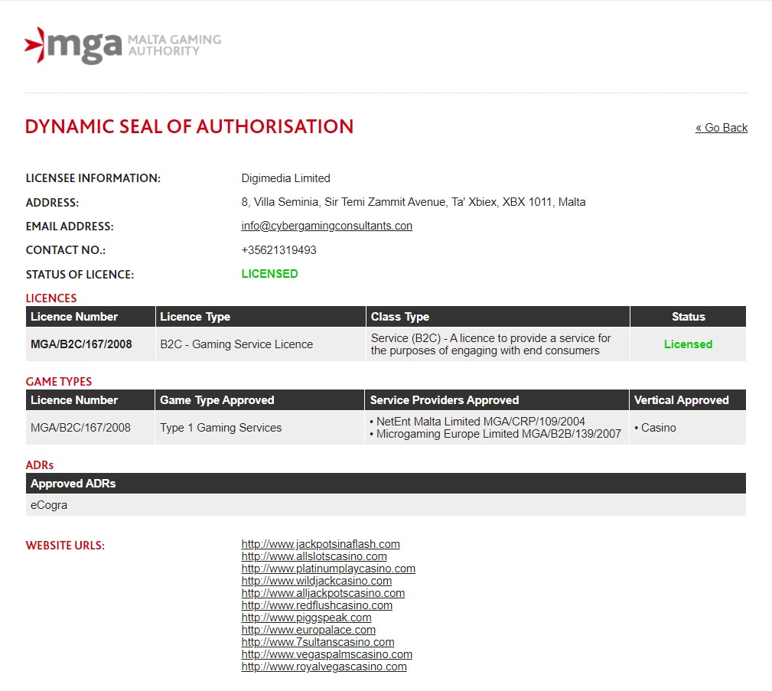This screenshot has height=691, width=772.
Task: Click the Licence Type column header
Action: [x=260, y=317]
